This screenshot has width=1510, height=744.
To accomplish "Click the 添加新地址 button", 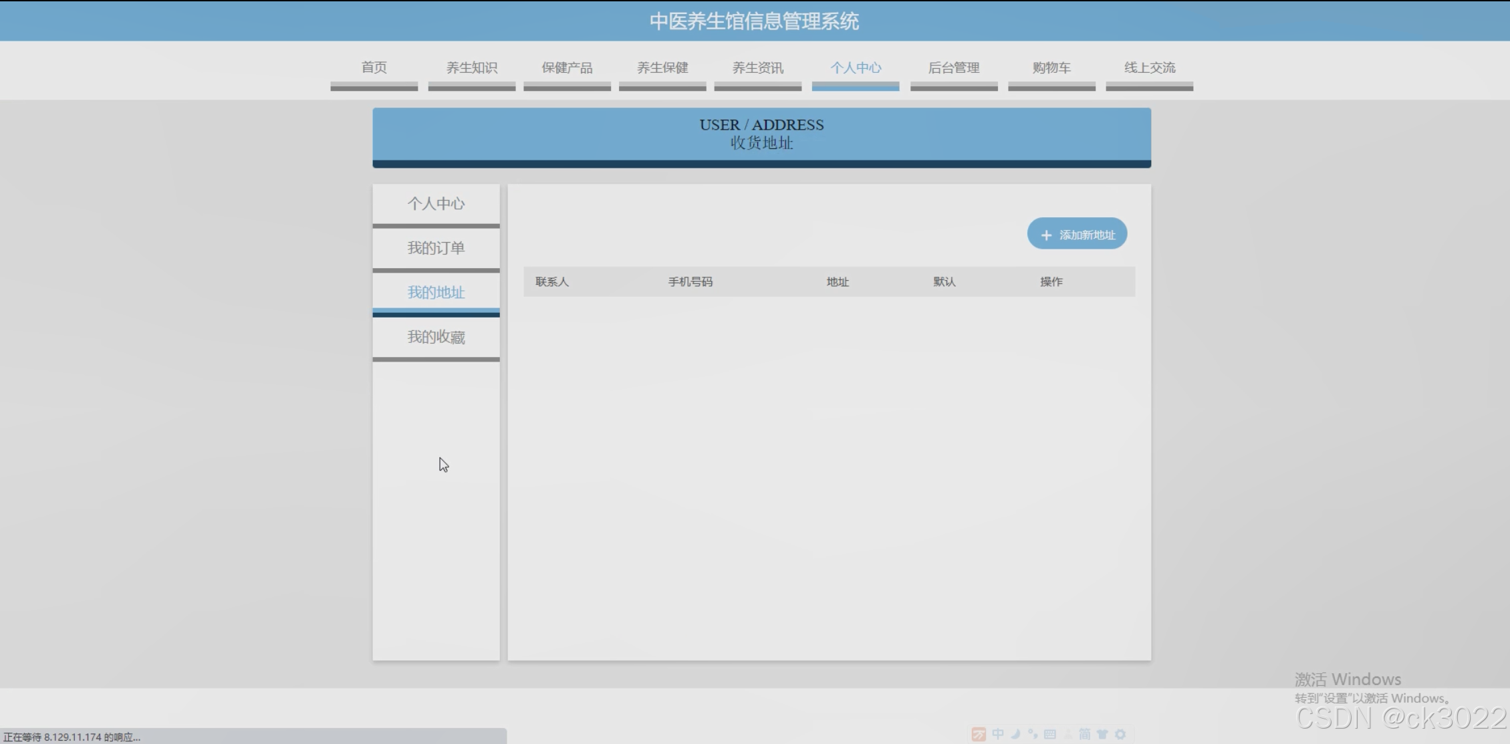I will coord(1077,234).
